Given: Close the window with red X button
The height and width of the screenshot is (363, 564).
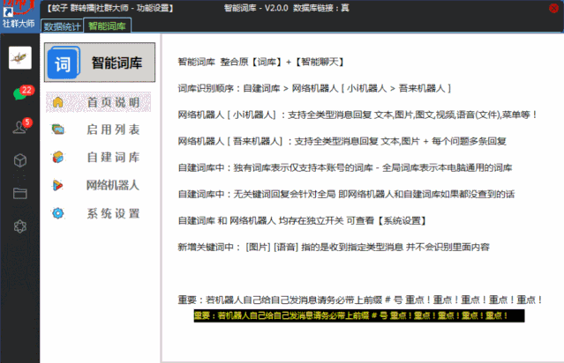Looking at the screenshot, I should click(x=553, y=8).
